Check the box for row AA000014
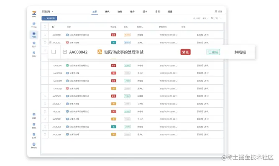The image size is (279, 166). coord(45,35)
